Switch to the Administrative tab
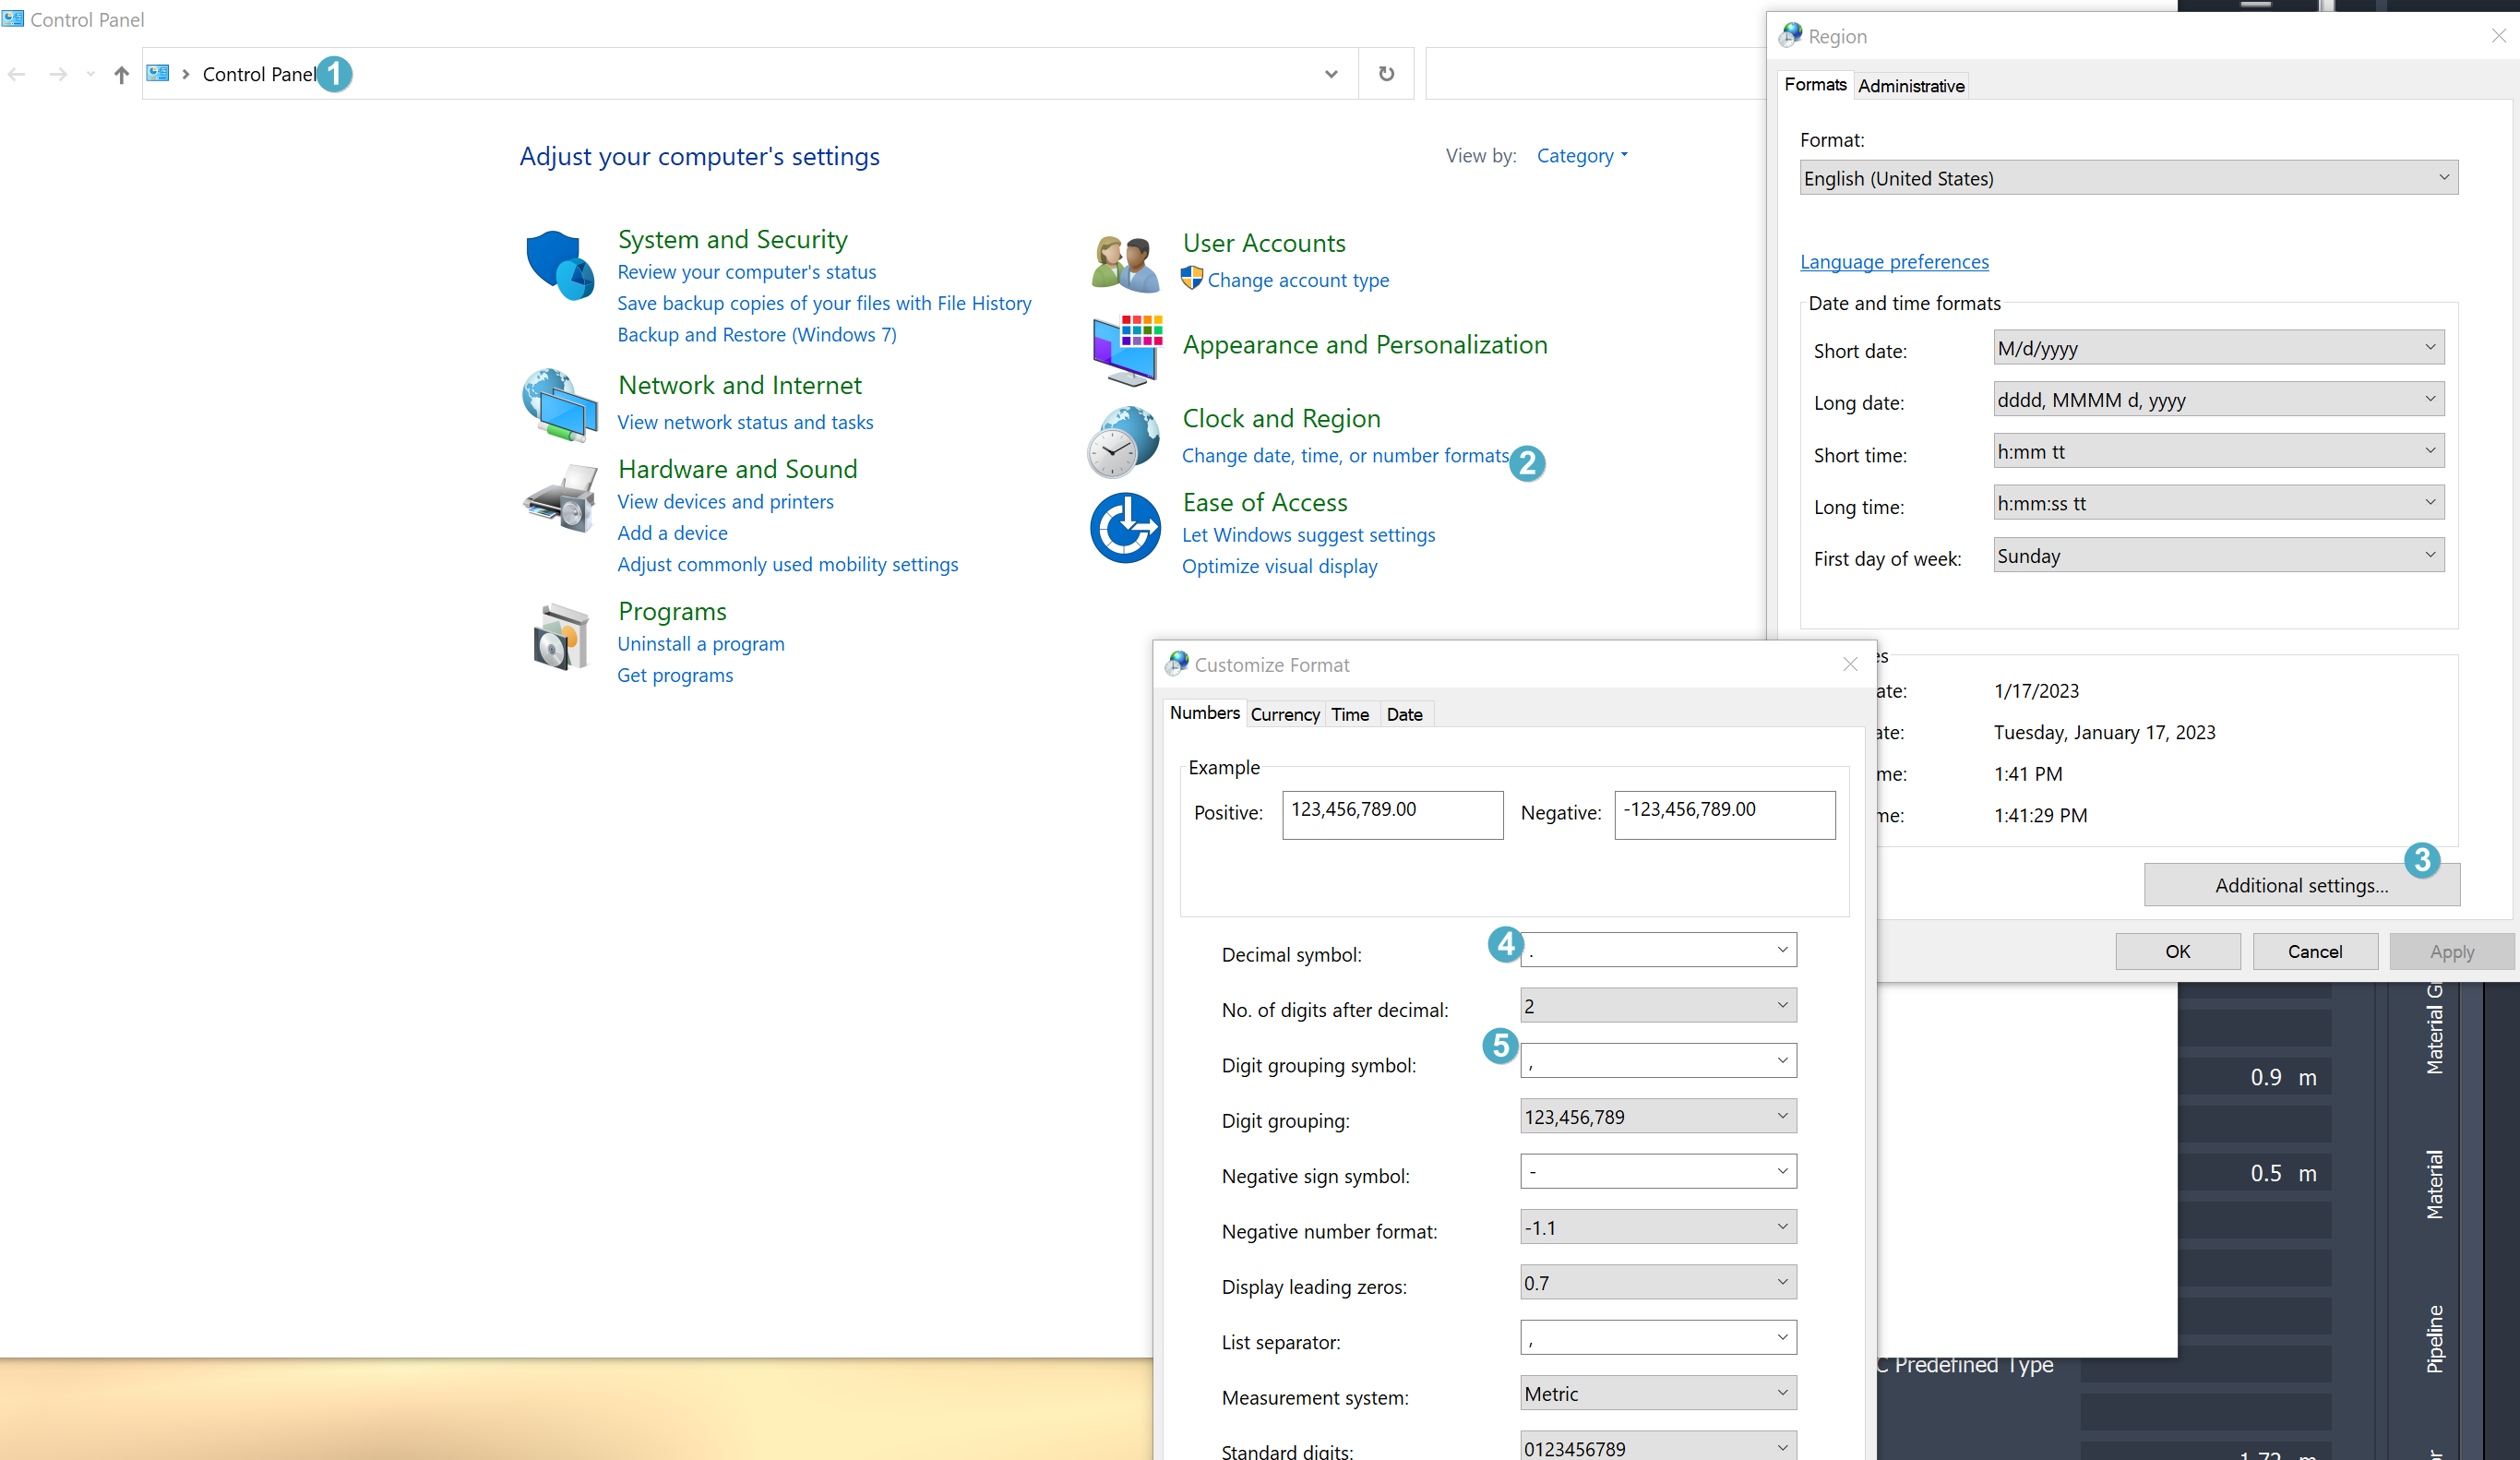Screen dimensions: 2520x1460 click(x=1910, y=86)
